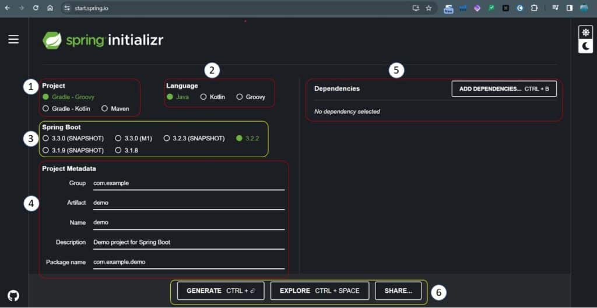597x308 pixels.
Task: Choose Groovy as the language
Action: [251, 97]
